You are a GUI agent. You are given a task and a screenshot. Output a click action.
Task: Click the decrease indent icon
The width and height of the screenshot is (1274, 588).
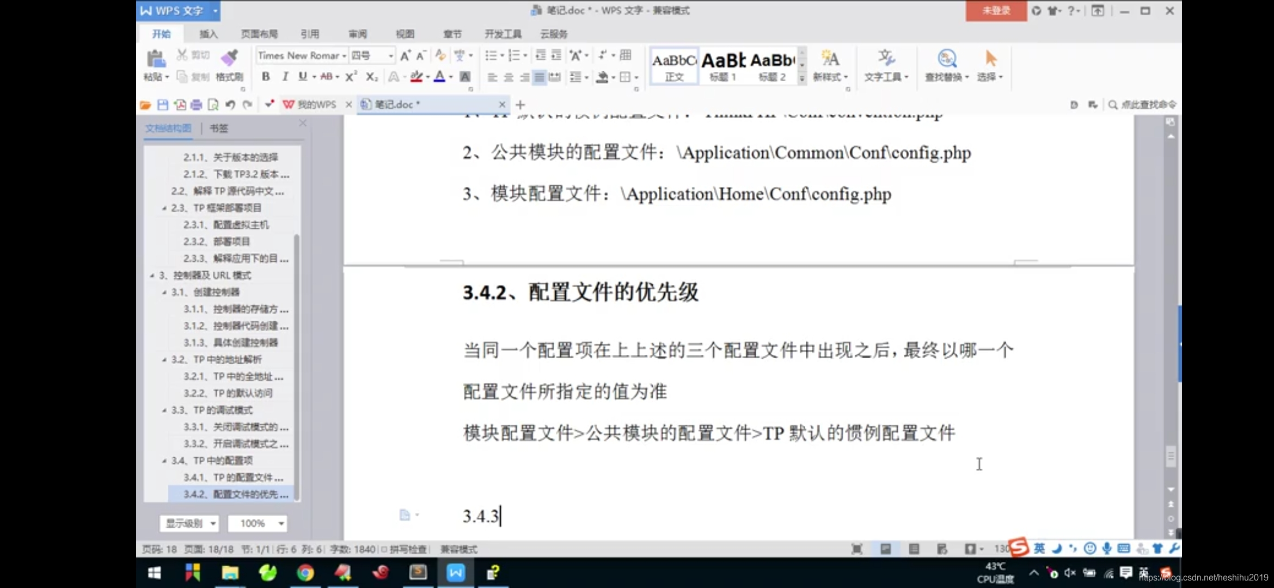coord(540,56)
